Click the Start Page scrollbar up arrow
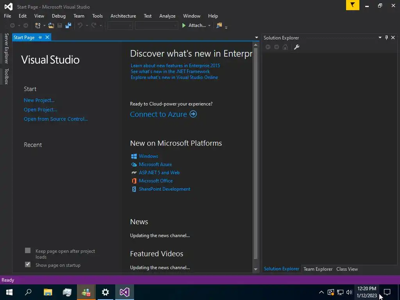 255,45
